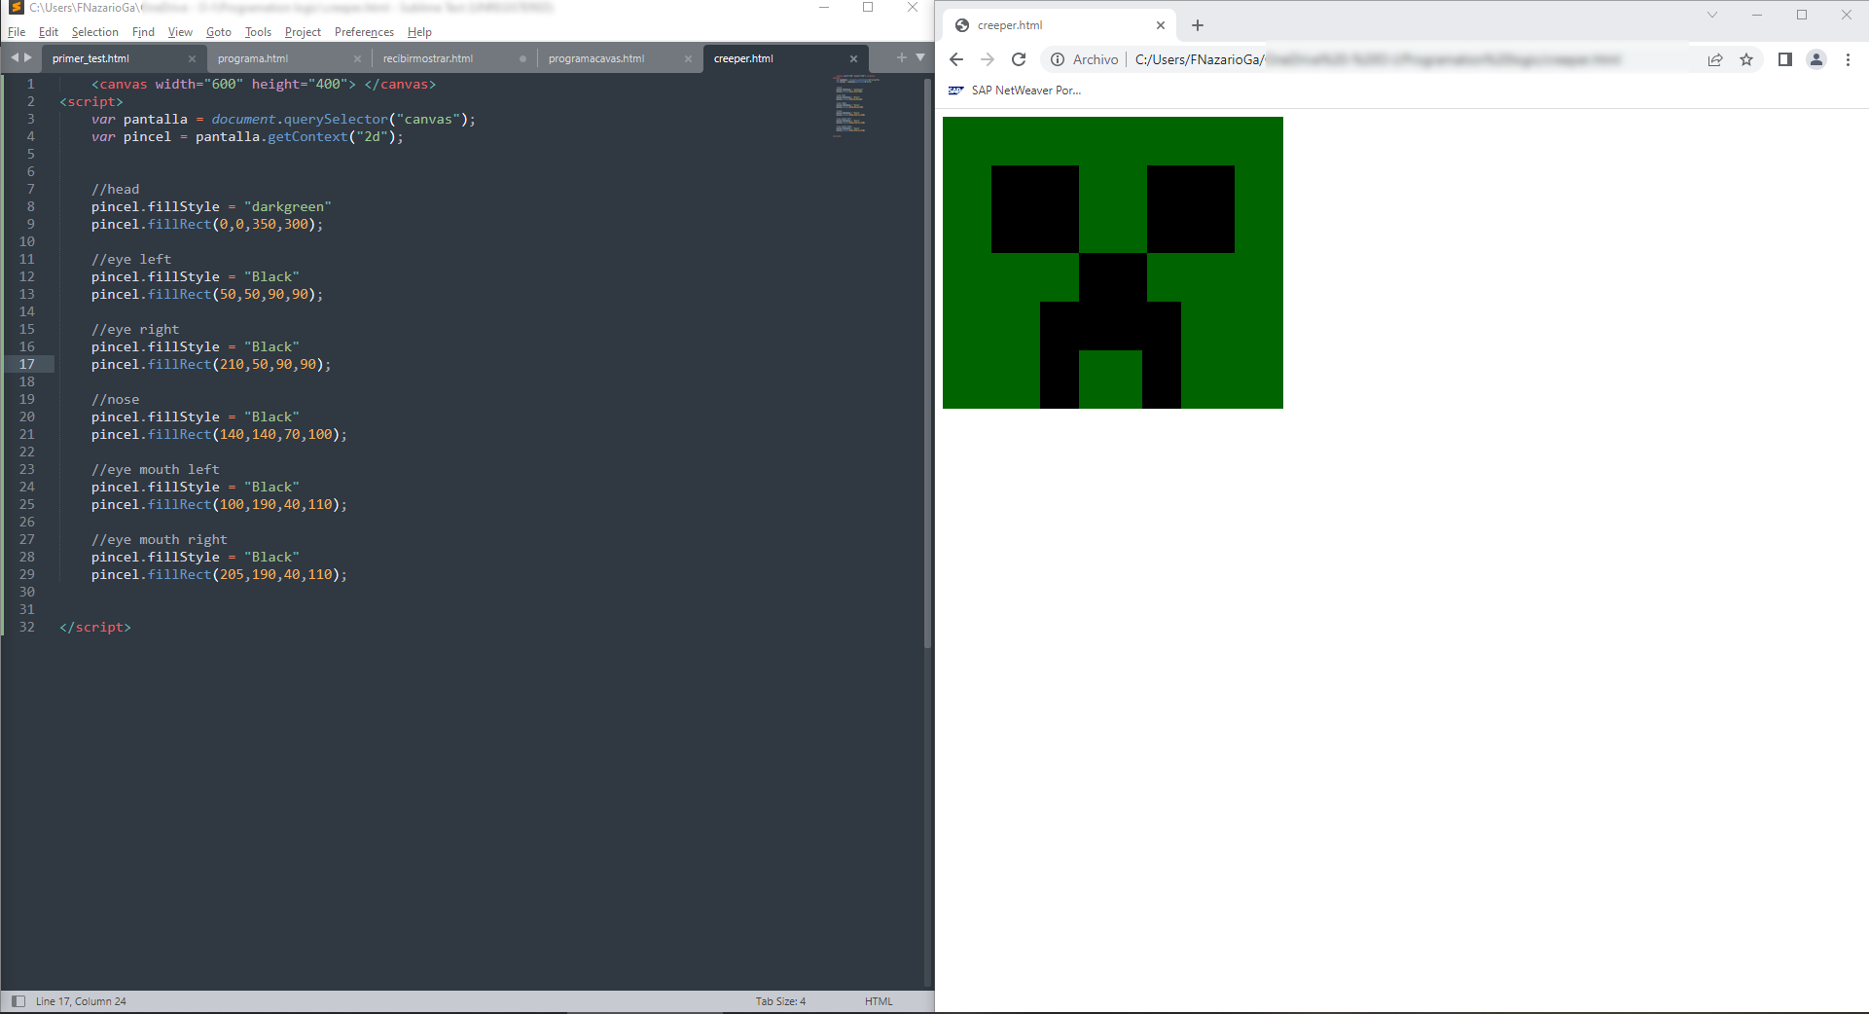Close the primer_test.html tab
Screen dimensions: 1869x1014
pyautogui.click(x=192, y=59)
